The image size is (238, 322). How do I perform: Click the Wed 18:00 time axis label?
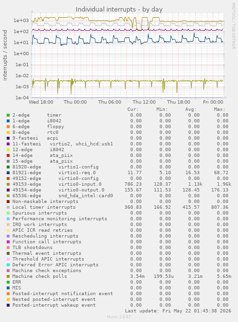pyautogui.click(x=41, y=102)
